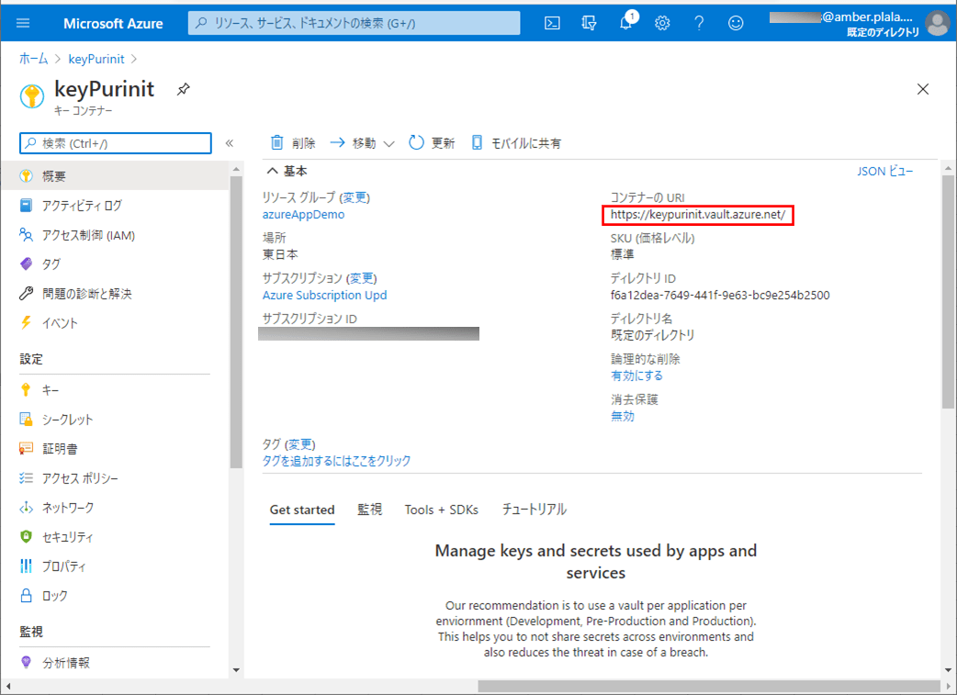Click the keyPurinit key vault icon
Viewport: 957px width, 695px height.
(32, 95)
